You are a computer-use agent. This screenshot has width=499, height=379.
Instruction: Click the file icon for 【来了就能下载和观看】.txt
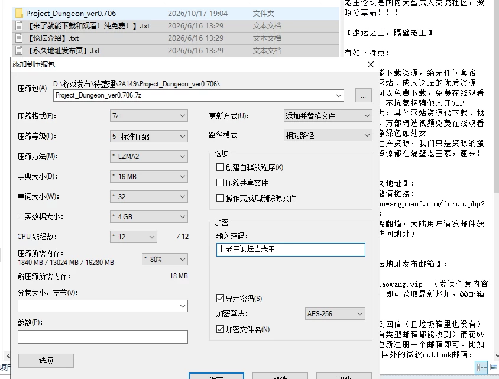(x=19, y=26)
